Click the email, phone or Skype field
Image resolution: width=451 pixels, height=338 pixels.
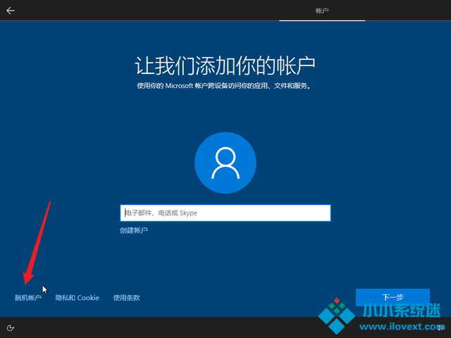point(225,213)
